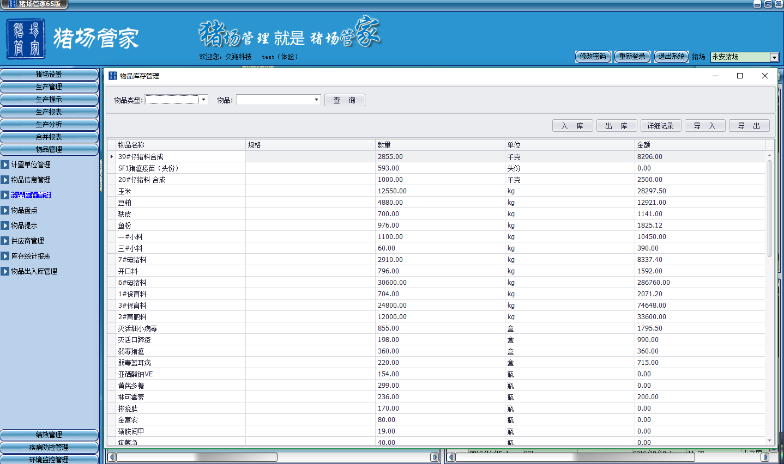This screenshot has height=464, width=784.
Task: Open the 生产报表 menu section
Action: [x=49, y=112]
